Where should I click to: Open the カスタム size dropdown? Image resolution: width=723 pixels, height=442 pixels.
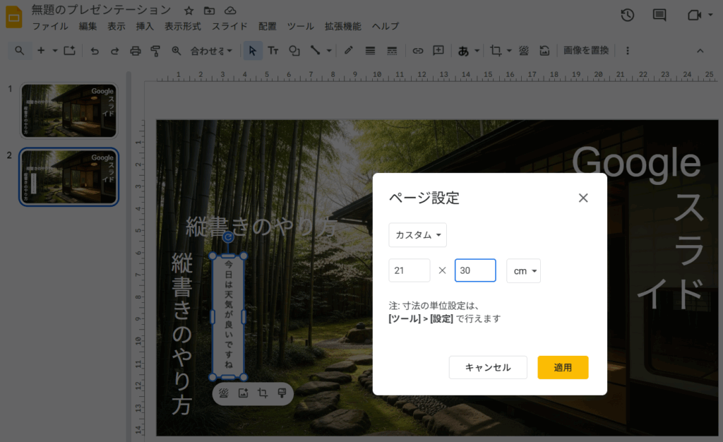417,235
